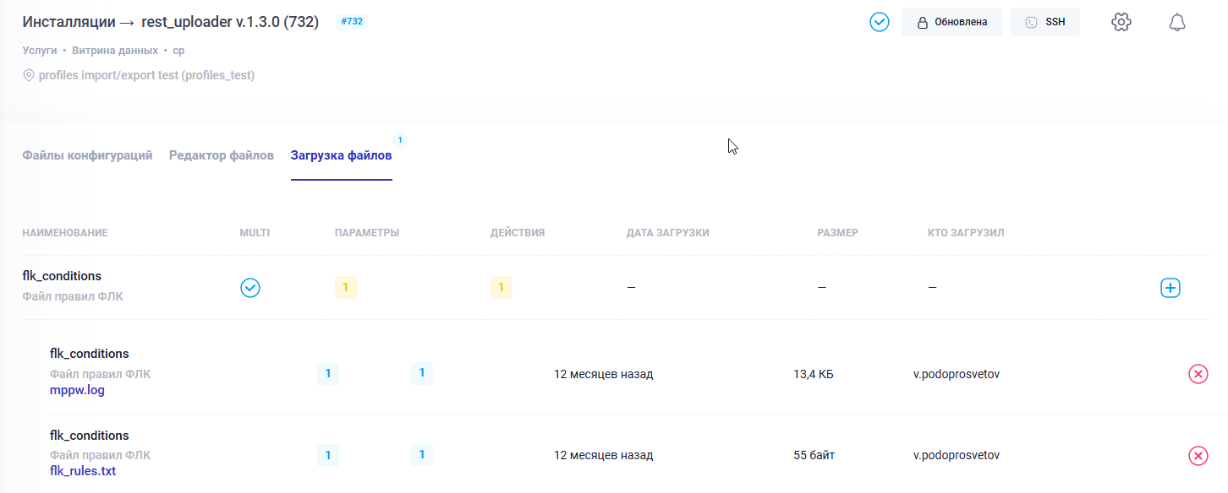This screenshot has height=493, width=1228.
Task: Open the SSH terminal button
Action: (1045, 22)
